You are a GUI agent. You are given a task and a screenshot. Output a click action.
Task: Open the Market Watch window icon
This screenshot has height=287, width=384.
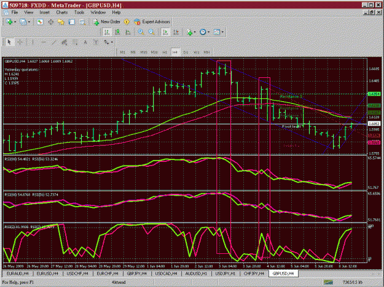[40, 22]
